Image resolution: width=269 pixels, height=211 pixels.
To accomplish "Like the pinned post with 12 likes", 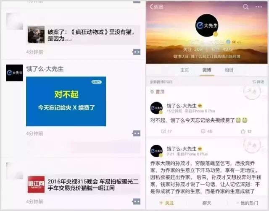I will (246, 131).
